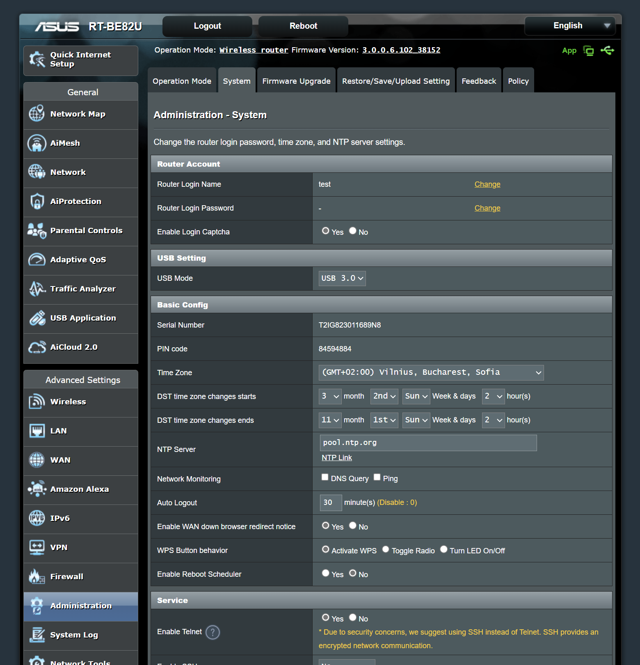Click the Parental Controls people icon
The image size is (640, 665).
(x=37, y=230)
